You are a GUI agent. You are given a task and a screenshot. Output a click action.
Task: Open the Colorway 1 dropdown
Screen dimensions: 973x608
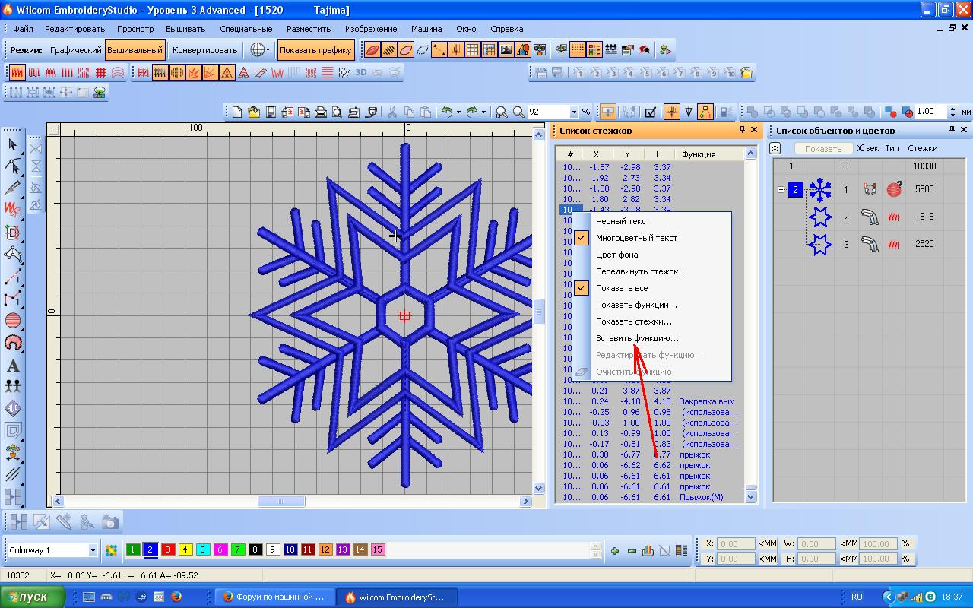point(93,550)
